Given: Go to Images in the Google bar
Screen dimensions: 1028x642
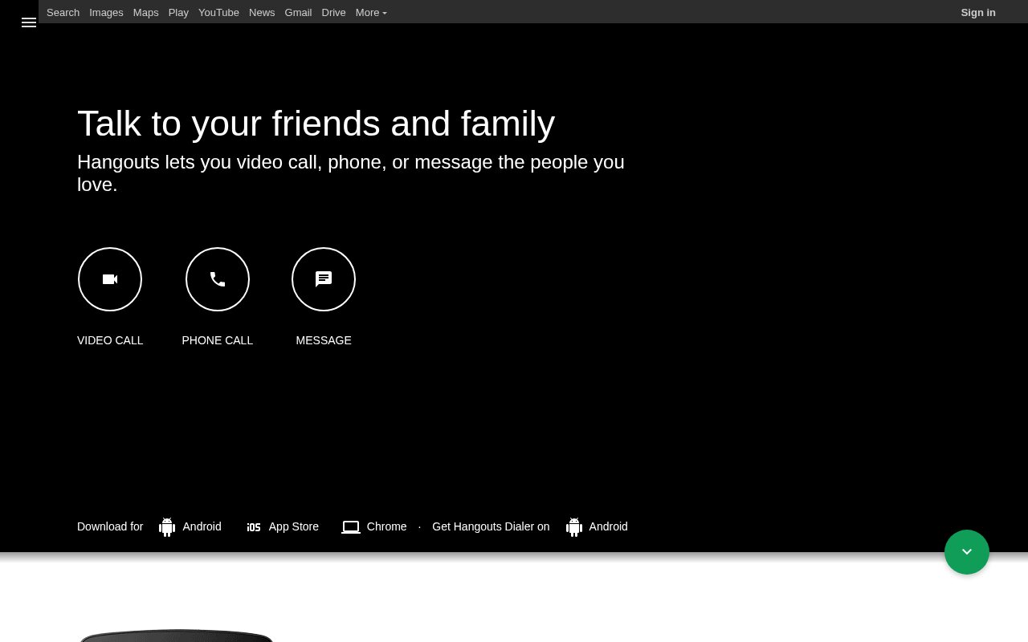Looking at the screenshot, I should pos(106,12).
